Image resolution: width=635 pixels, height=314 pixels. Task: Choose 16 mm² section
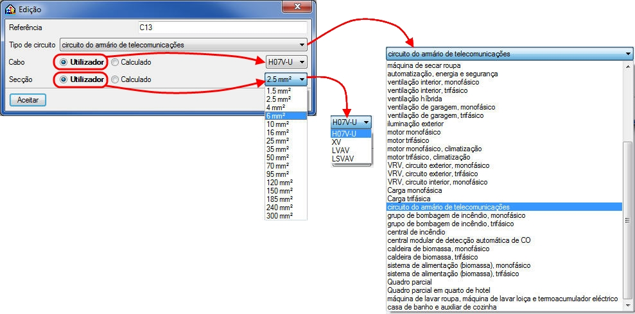[286, 133]
